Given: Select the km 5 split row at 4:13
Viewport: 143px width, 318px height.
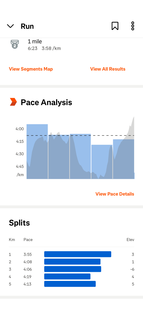Looking at the screenshot, I should coord(71,284).
